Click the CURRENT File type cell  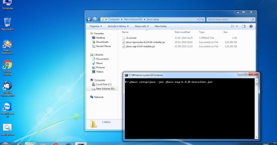[206, 38]
